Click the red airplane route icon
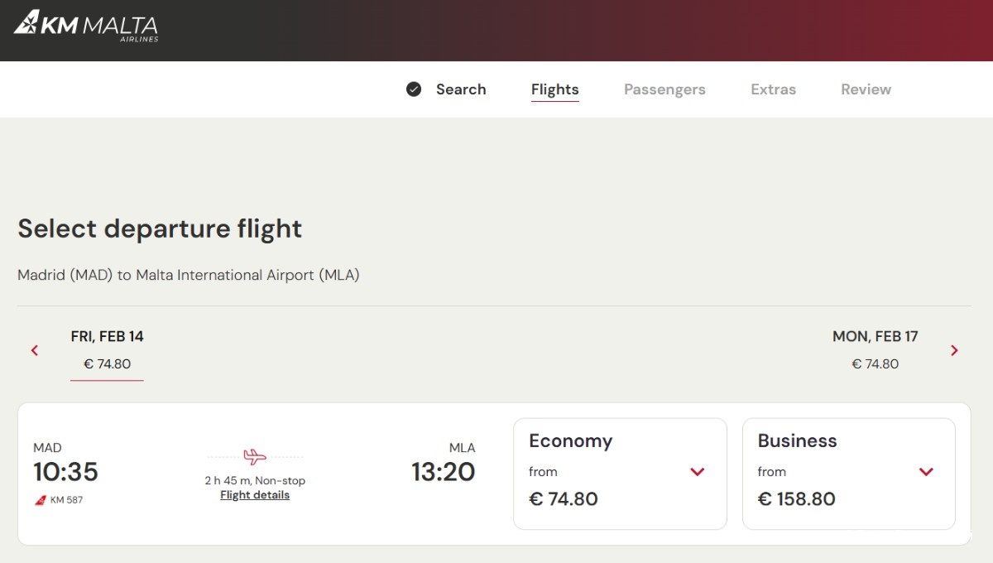 click(x=255, y=456)
